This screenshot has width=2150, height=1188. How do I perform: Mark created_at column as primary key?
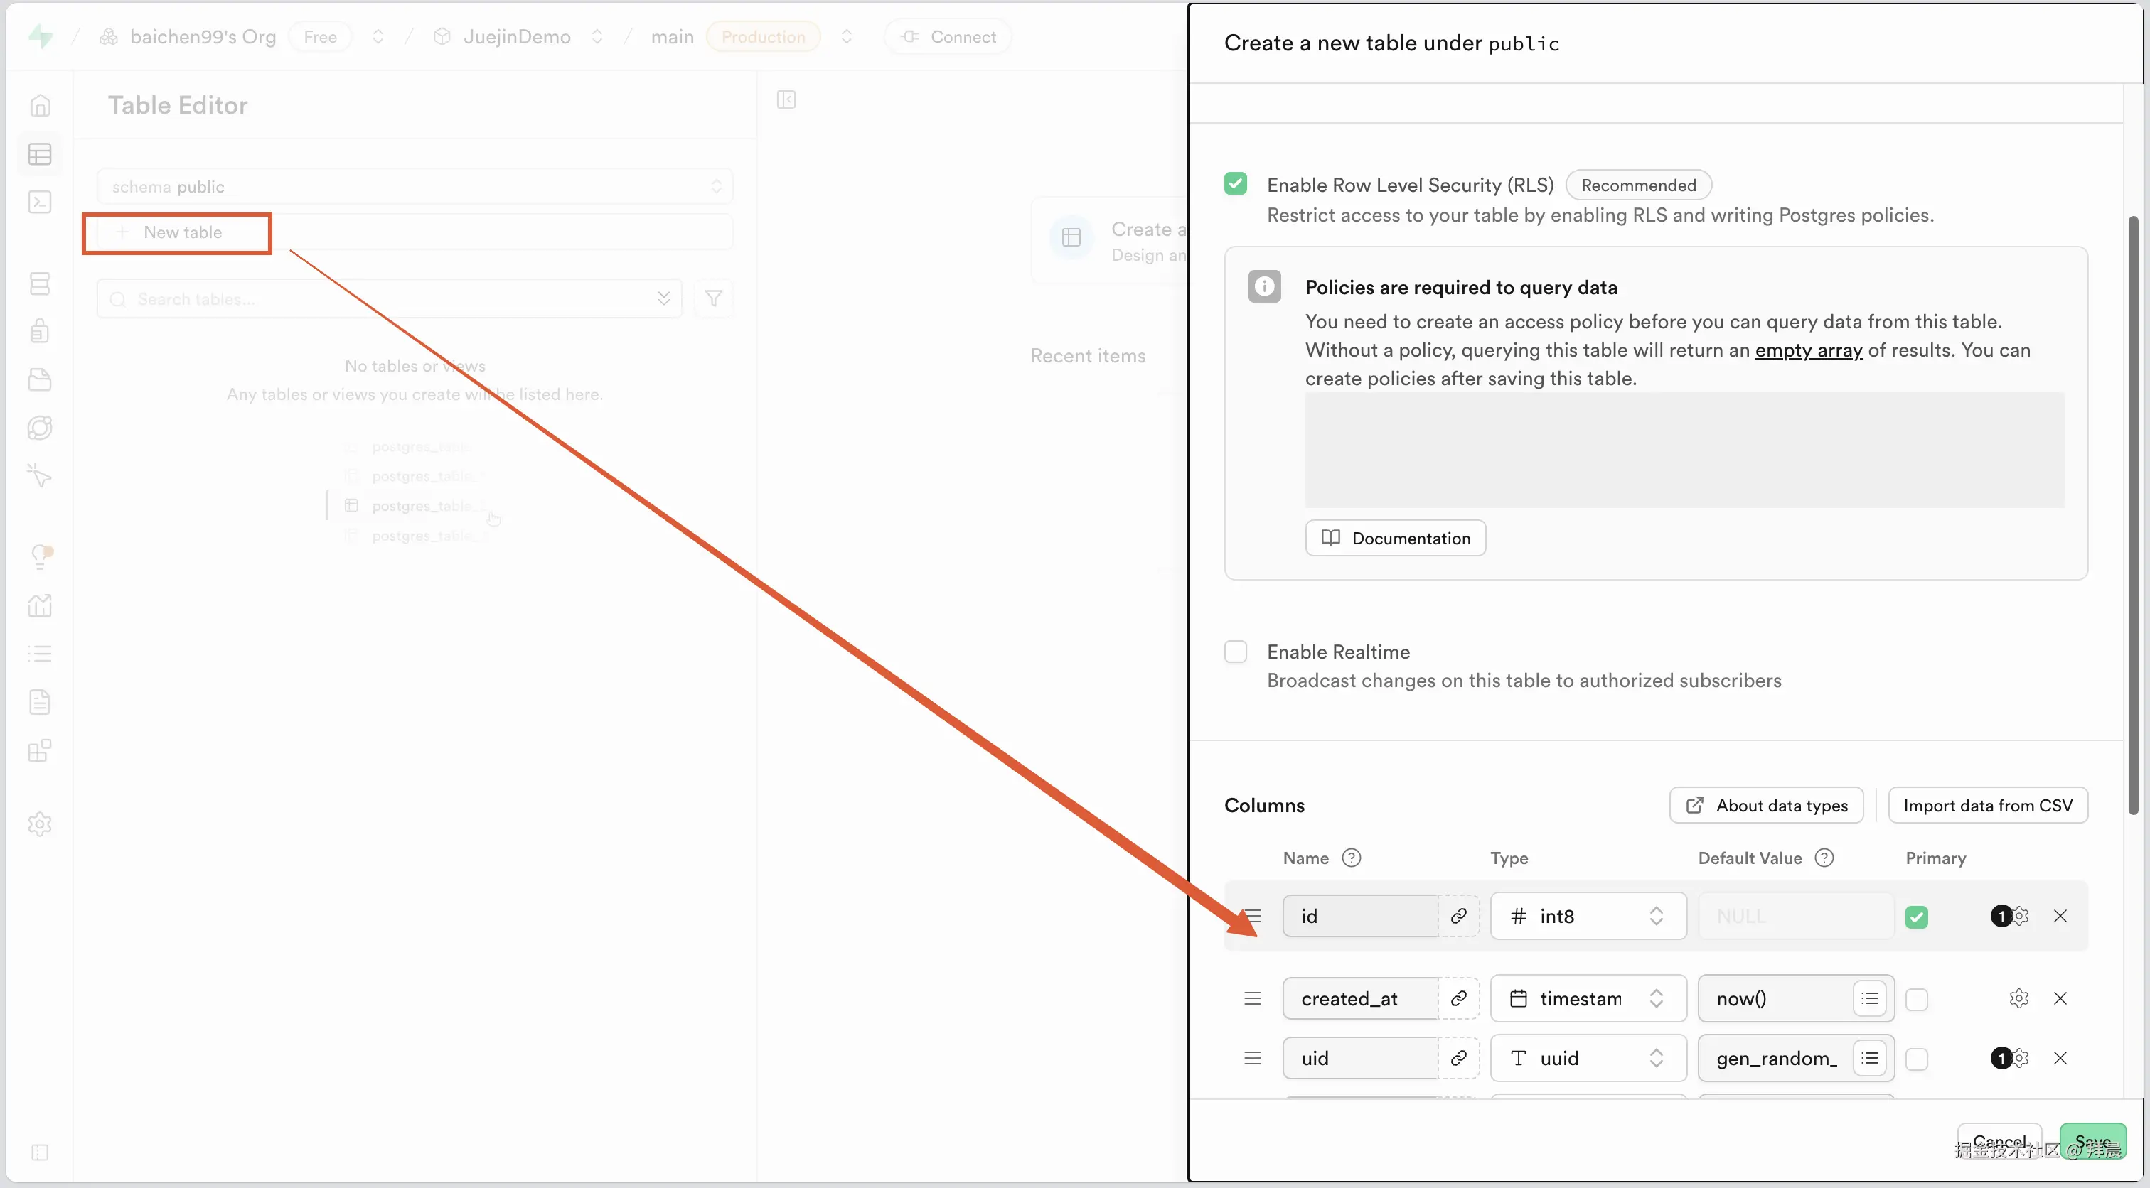pyautogui.click(x=1916, y=1000)
